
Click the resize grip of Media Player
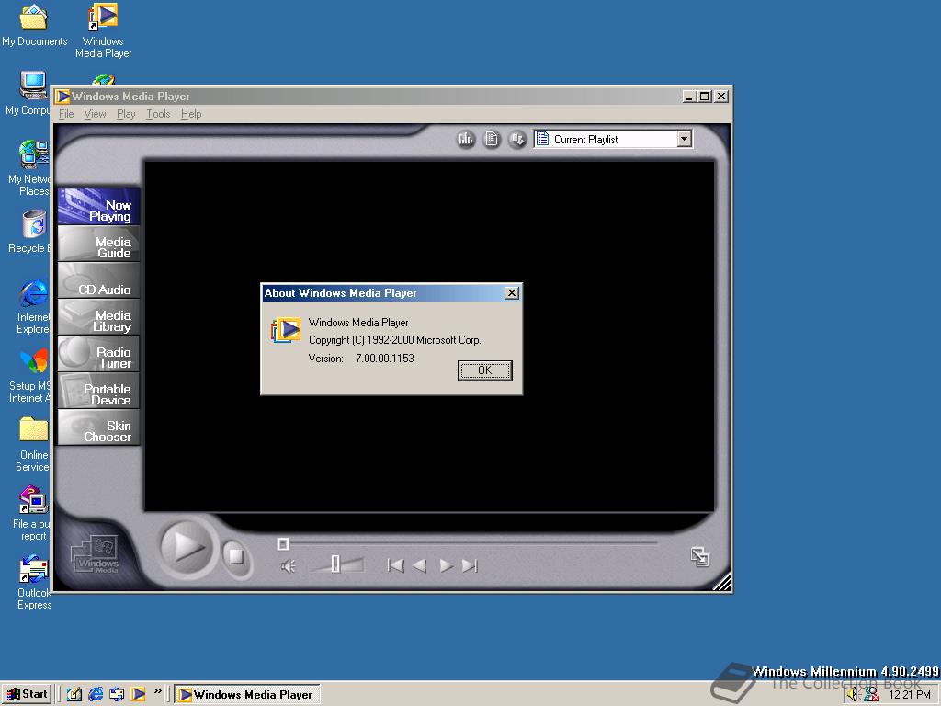[x=722, y=582]
